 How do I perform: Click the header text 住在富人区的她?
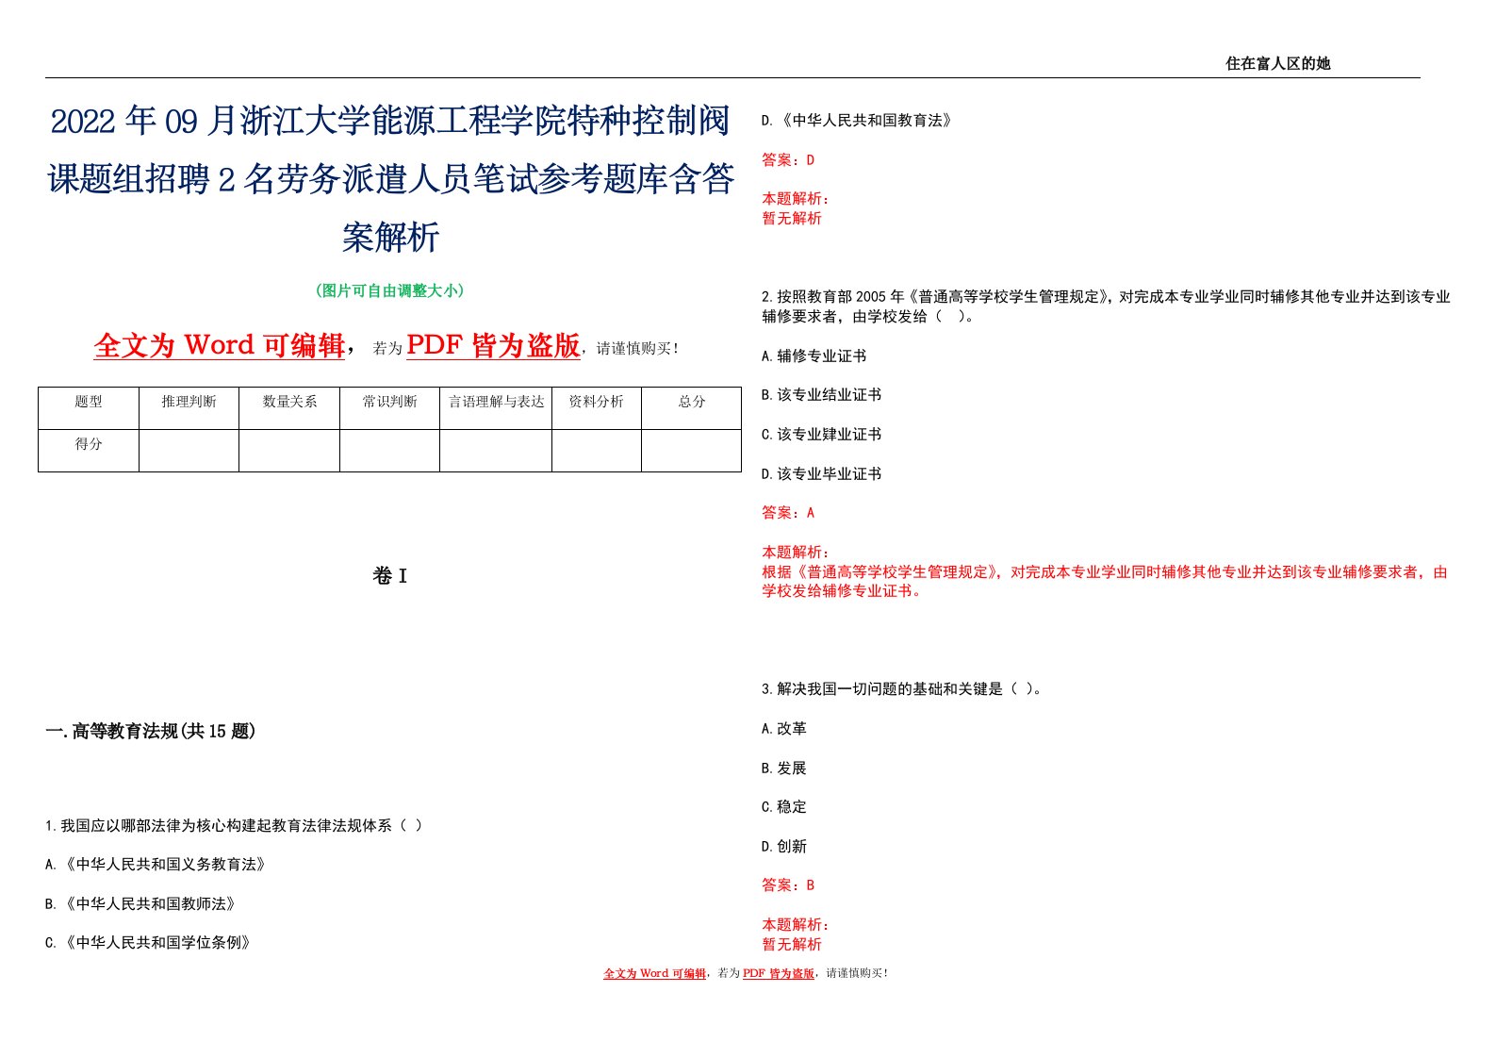pyautogui.click(x=1277, y=63)
